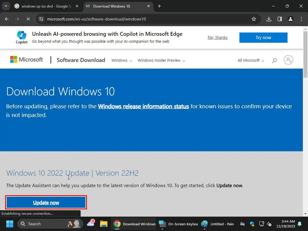Sign in with the account avatar icon

pyautogui.click(x=288, y=60)
